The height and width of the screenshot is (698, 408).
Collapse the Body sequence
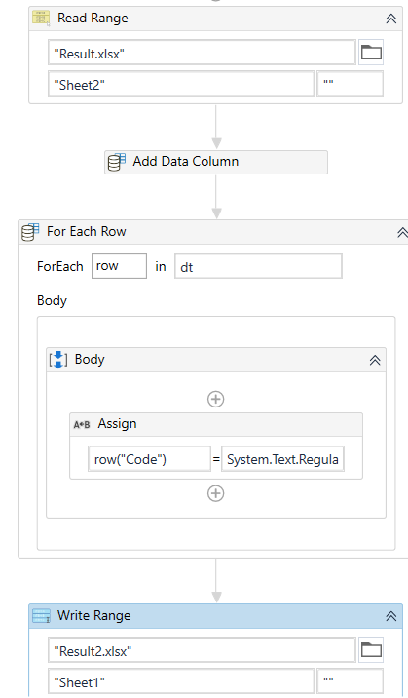point(375,360)
